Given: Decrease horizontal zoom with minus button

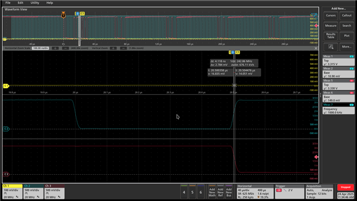Looking at the screenshot, I should [x=65, y=49].
